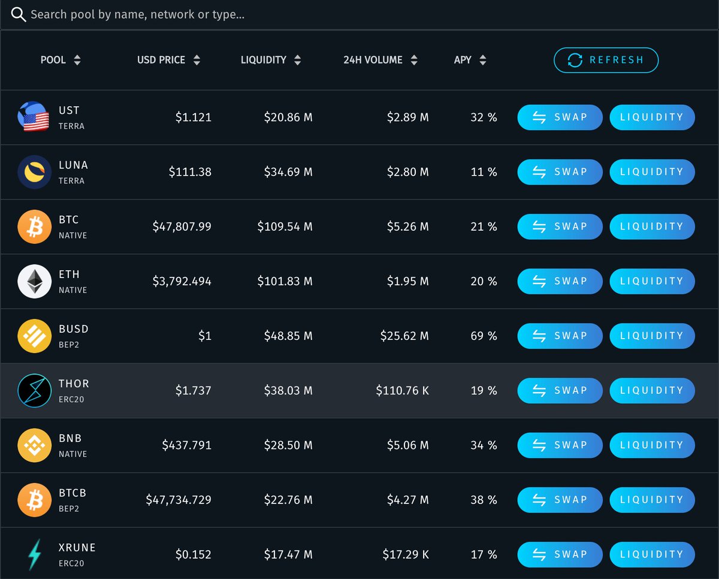
Task: Sort by 24H VOLUME column arrows
Action: [414, 60]
